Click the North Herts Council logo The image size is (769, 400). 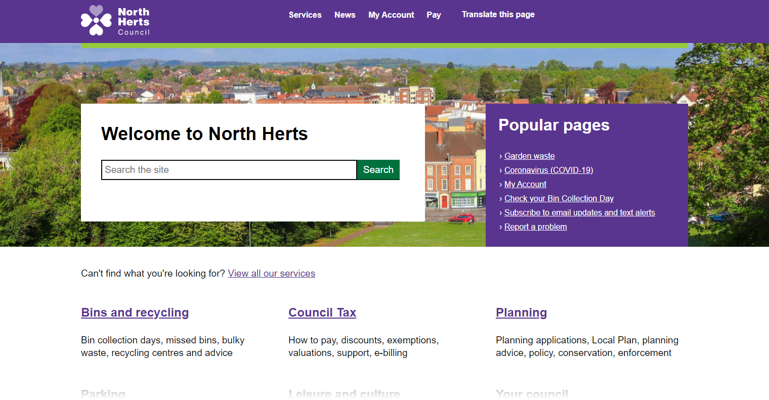[x=115, y=21]
